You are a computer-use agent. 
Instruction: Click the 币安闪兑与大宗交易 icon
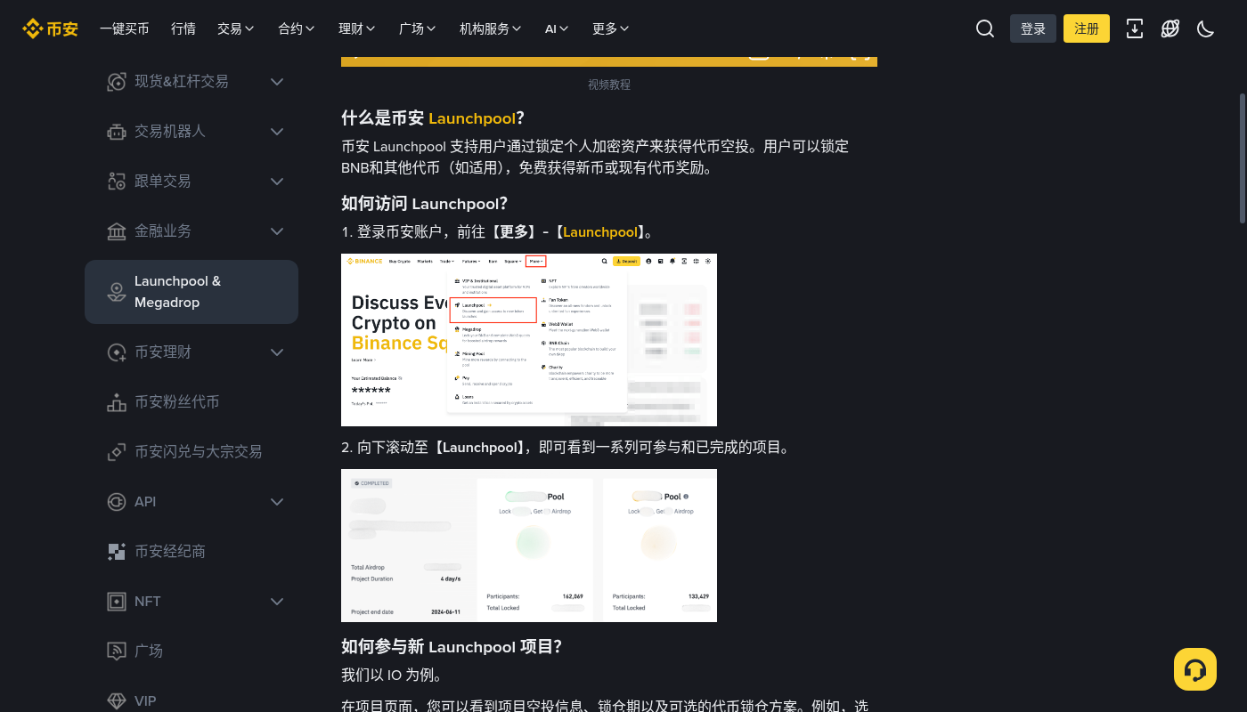(117, 452)
